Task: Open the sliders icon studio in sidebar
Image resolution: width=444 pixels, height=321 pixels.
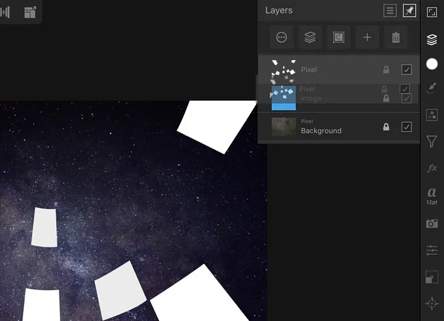Action: pos(432,251)
